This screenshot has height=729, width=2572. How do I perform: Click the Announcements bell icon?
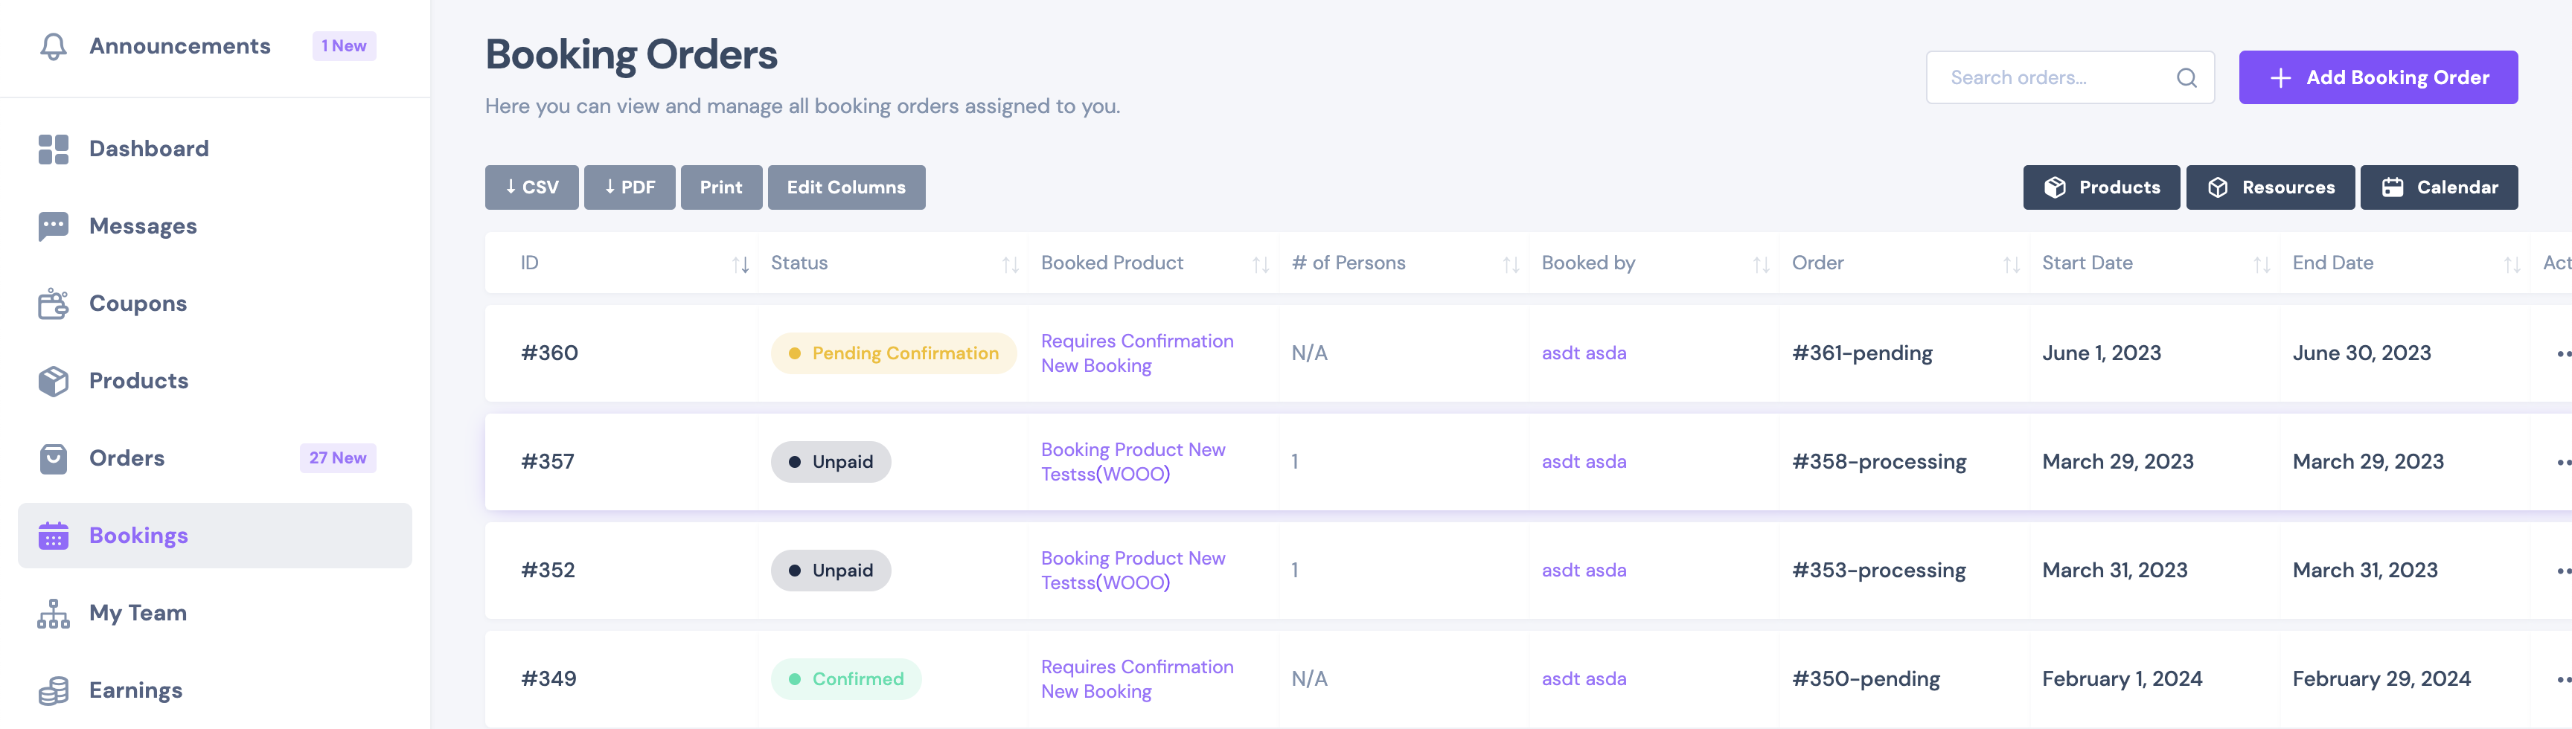53,46
